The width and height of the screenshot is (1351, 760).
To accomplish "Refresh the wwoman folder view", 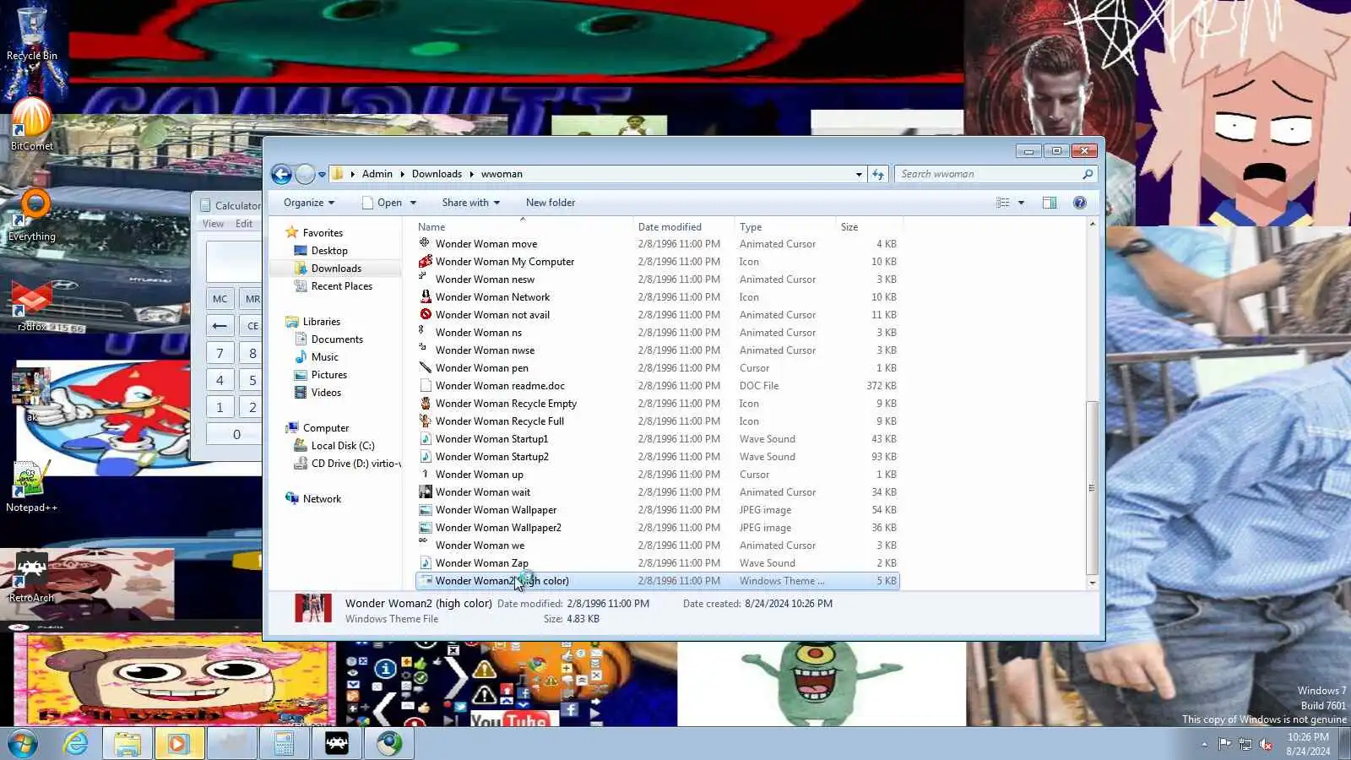I will point(878,174).
